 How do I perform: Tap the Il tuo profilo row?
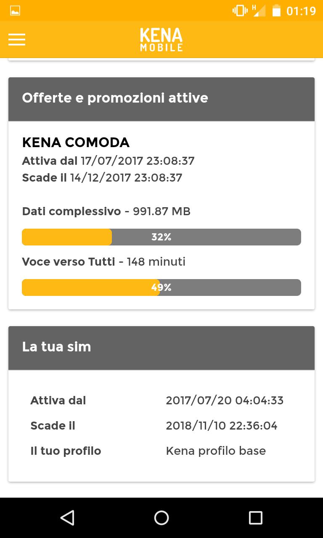coord(161,451)
